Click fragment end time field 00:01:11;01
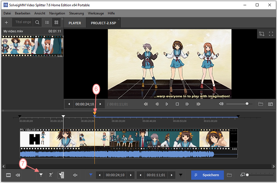 (x=156, y=175)
